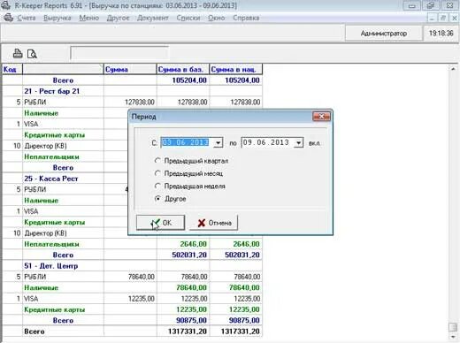Close the Период dialog
The width and height of the screenshot is (460, 343).
[x=321, y=117]
